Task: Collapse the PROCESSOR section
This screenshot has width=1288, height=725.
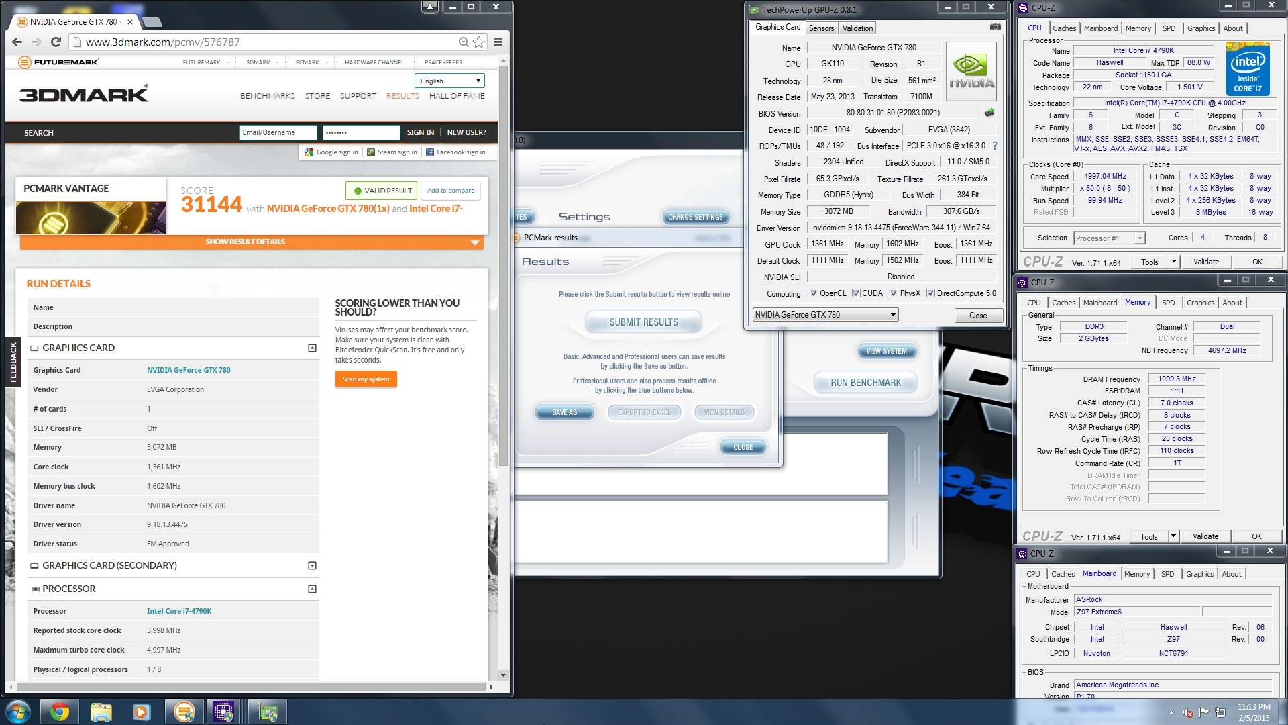Action: click(312, 589)
